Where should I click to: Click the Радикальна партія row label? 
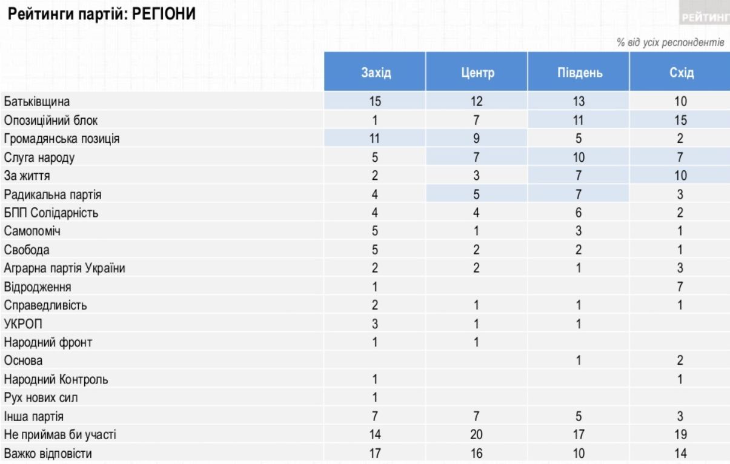(x=52, y=194)
